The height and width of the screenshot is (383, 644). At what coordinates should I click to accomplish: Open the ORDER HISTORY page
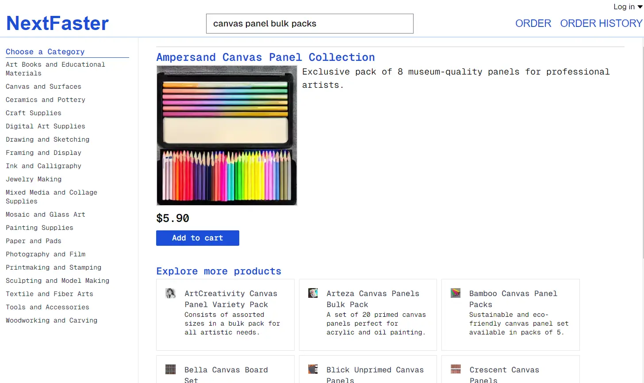601,23
